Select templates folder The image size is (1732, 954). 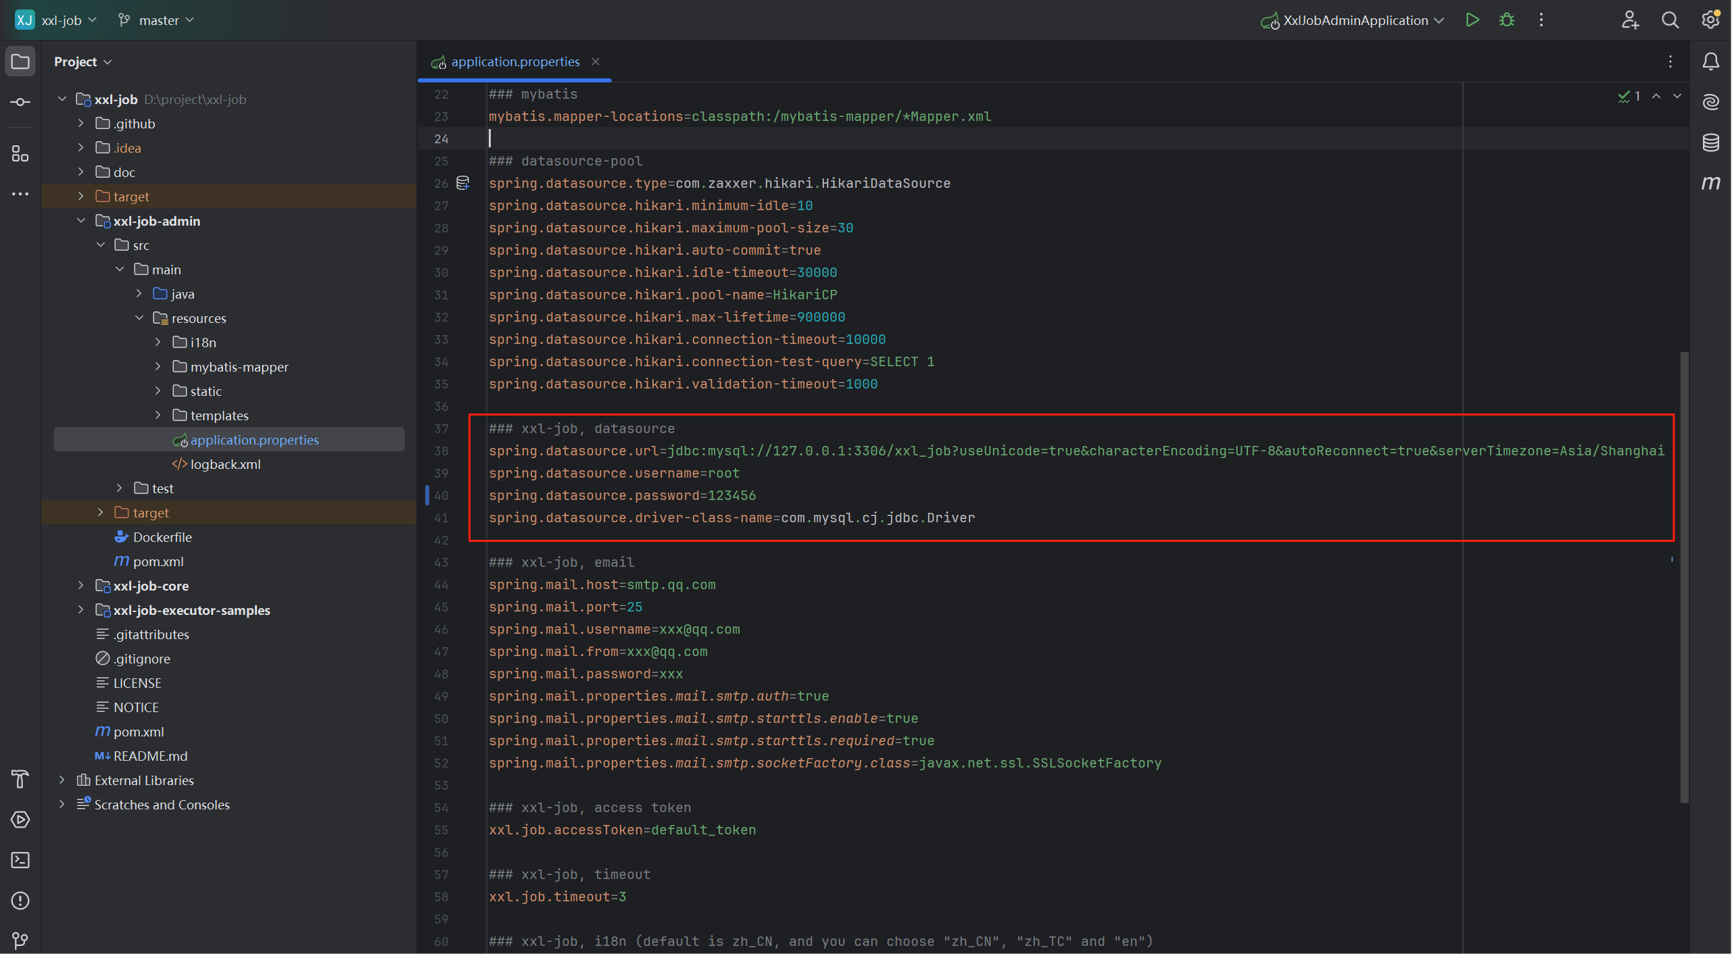[x=219, y=416]
